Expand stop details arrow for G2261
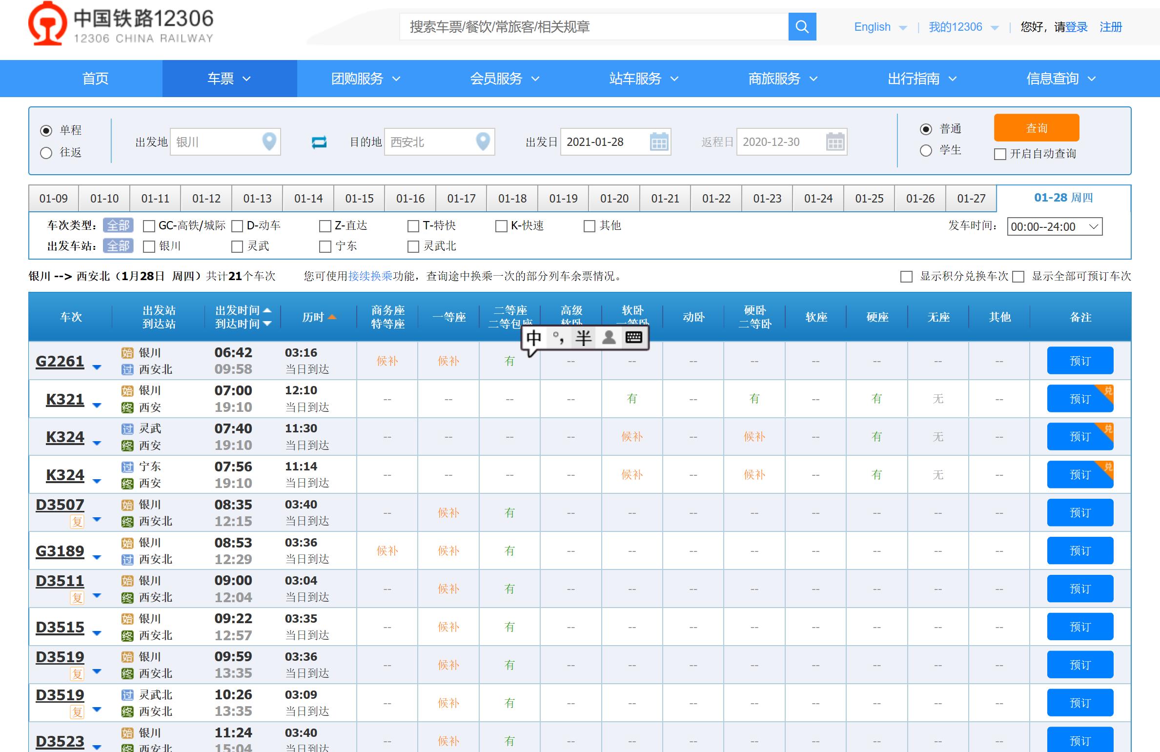 click(97, 367)
